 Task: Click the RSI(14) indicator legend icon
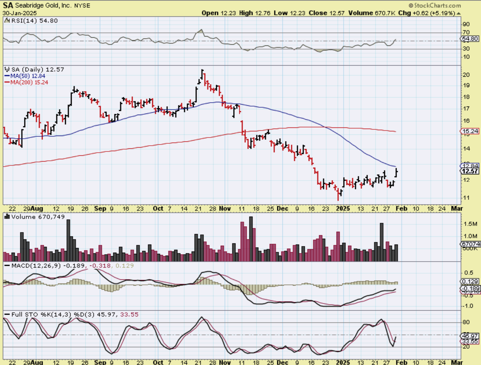coord(7,21)
